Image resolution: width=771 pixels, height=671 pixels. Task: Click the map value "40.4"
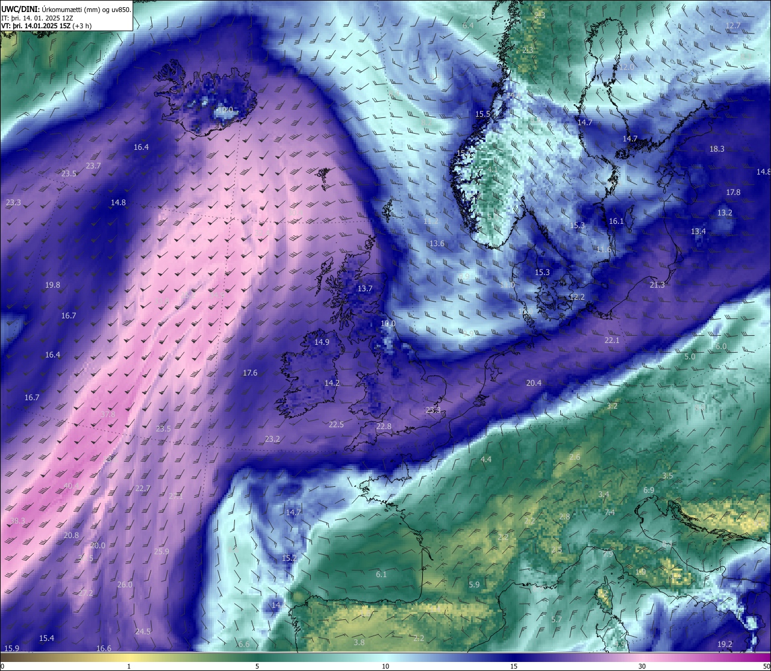[x=71, y=486]
